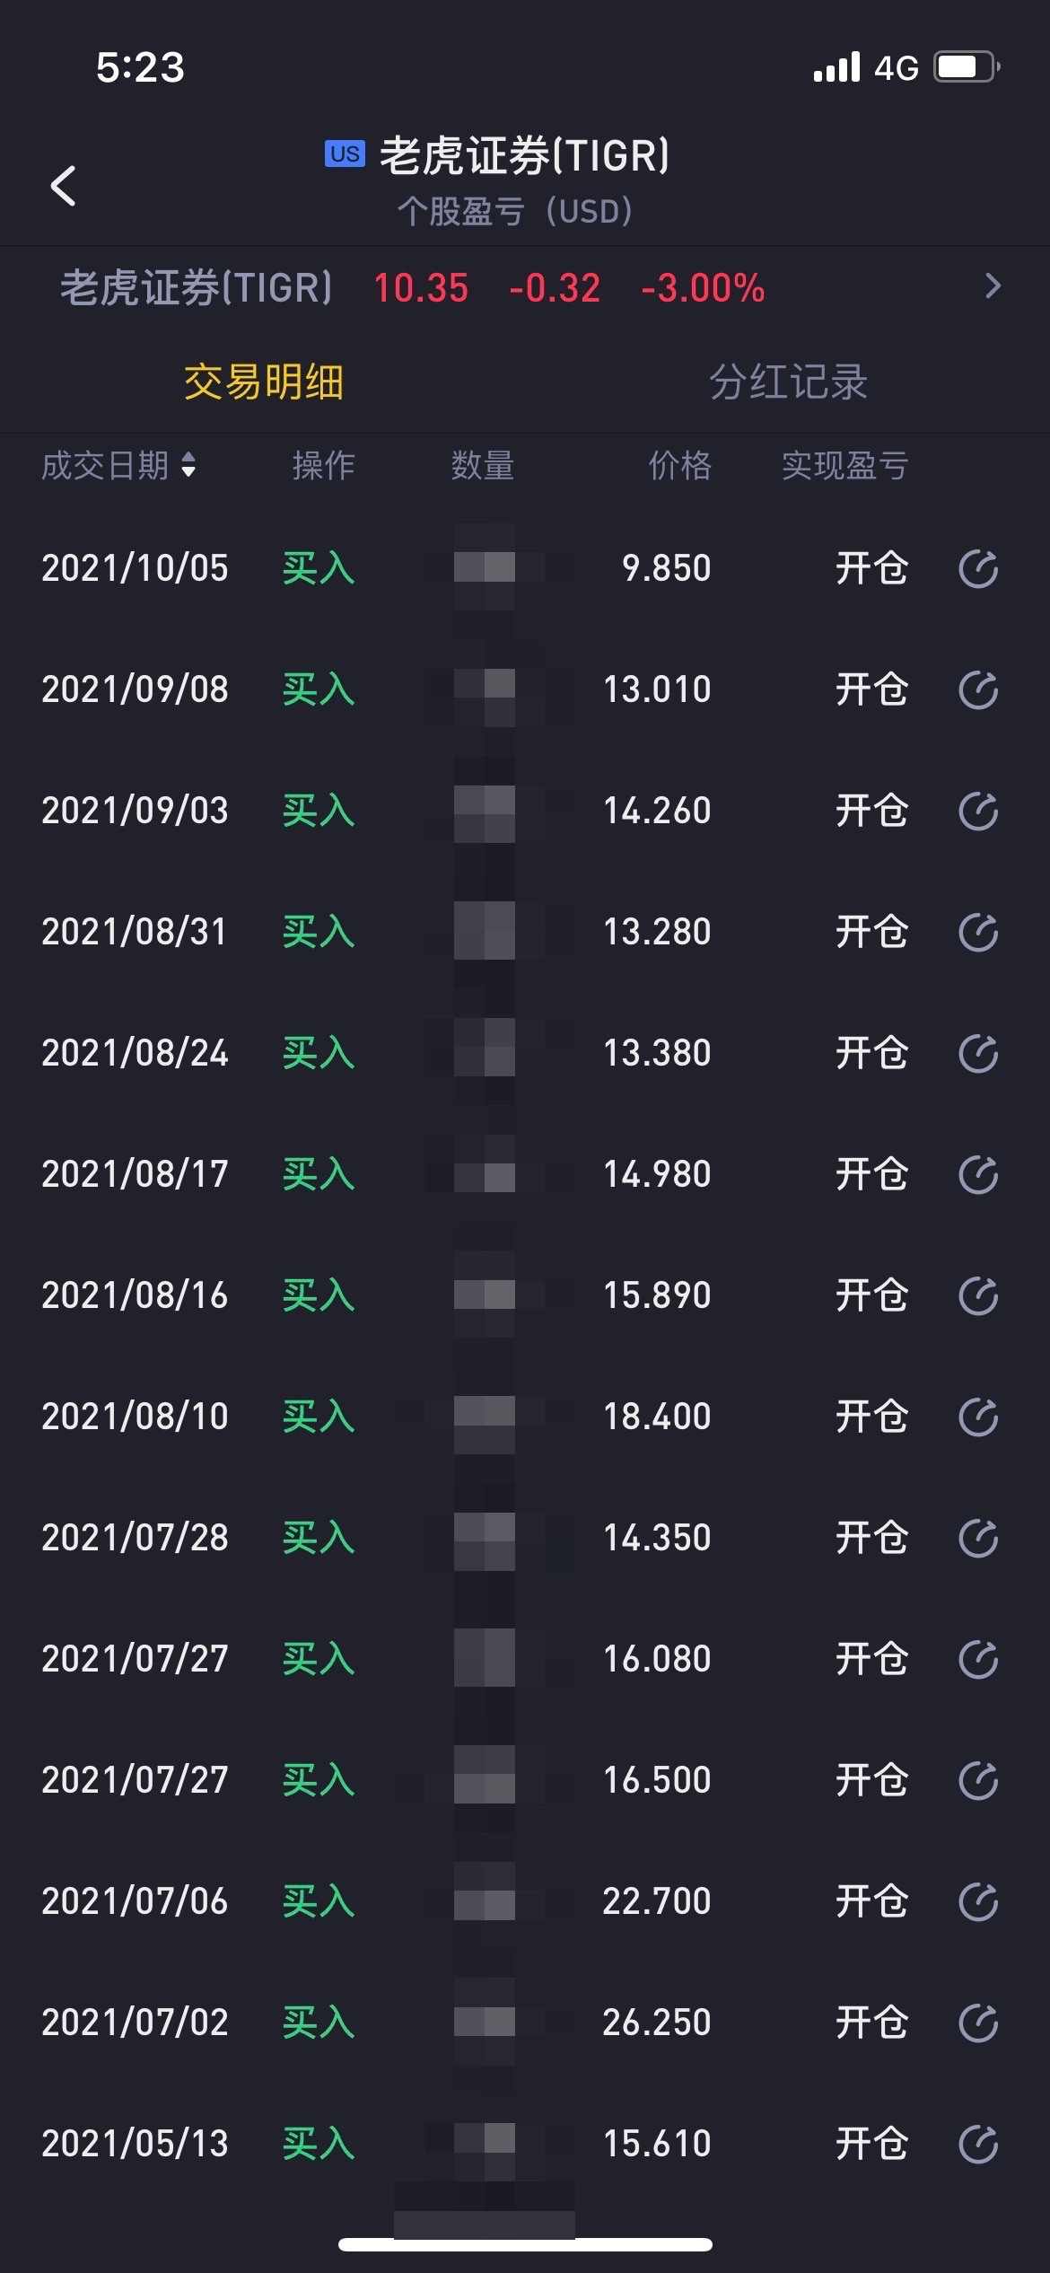The height and width of the screenshot is (2273, 1050).
Task: Tap the back arrow icon
Action: (63, 186)
